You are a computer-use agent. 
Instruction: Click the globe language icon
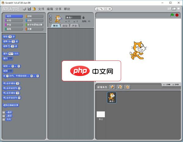pyautogui.click(x=24, y=9)
